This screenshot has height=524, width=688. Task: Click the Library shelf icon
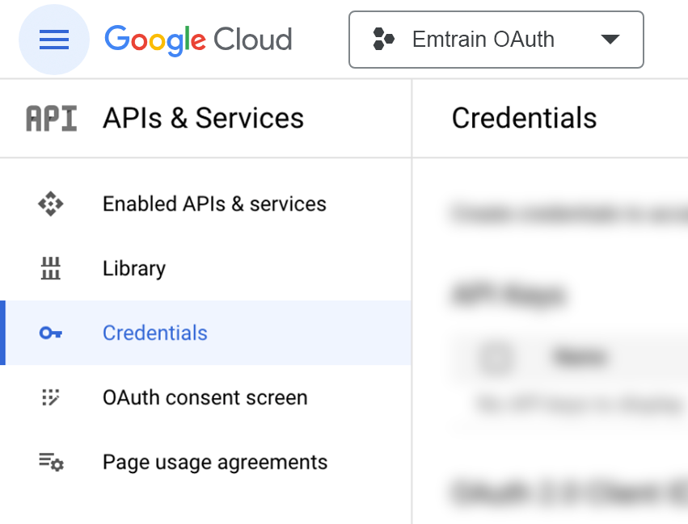[x=51, y=269]
